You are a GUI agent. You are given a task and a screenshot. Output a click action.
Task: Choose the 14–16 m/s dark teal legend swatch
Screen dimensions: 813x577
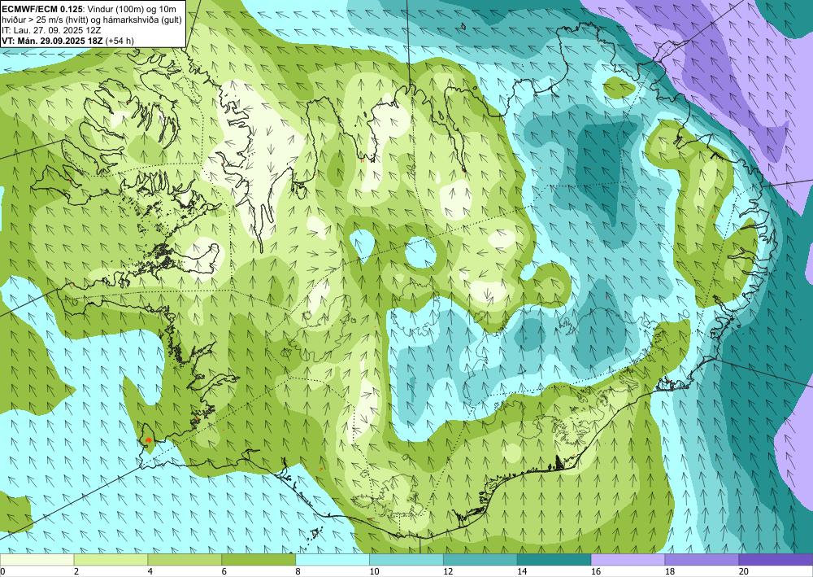point(554,560)
